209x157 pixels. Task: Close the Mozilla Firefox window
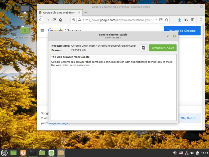coord(201,7)
